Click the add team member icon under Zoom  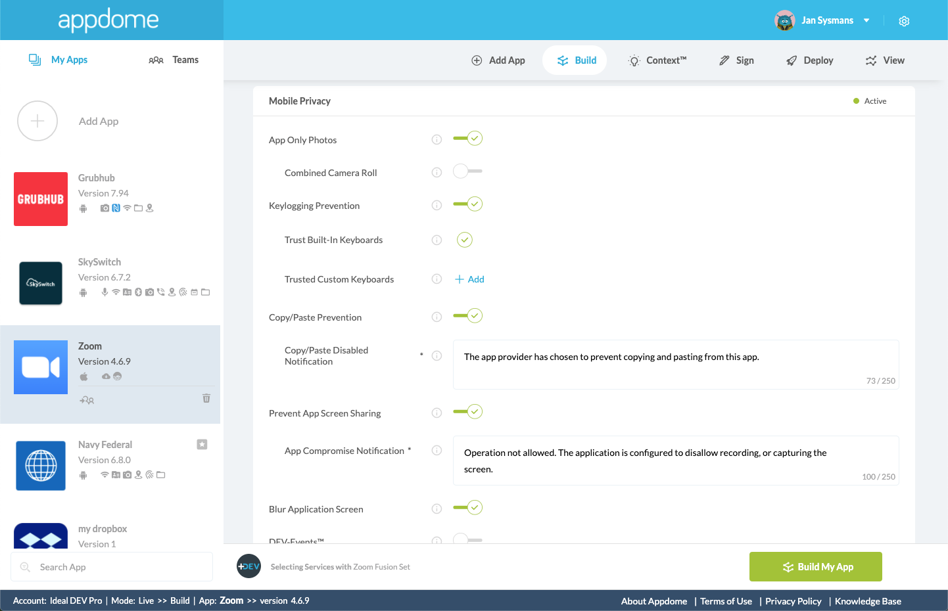click(87, 399)
